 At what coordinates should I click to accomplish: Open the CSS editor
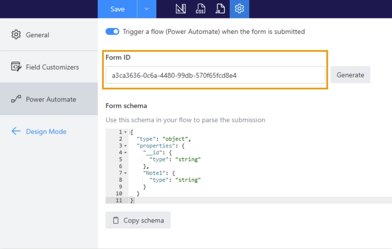(200, 9)
